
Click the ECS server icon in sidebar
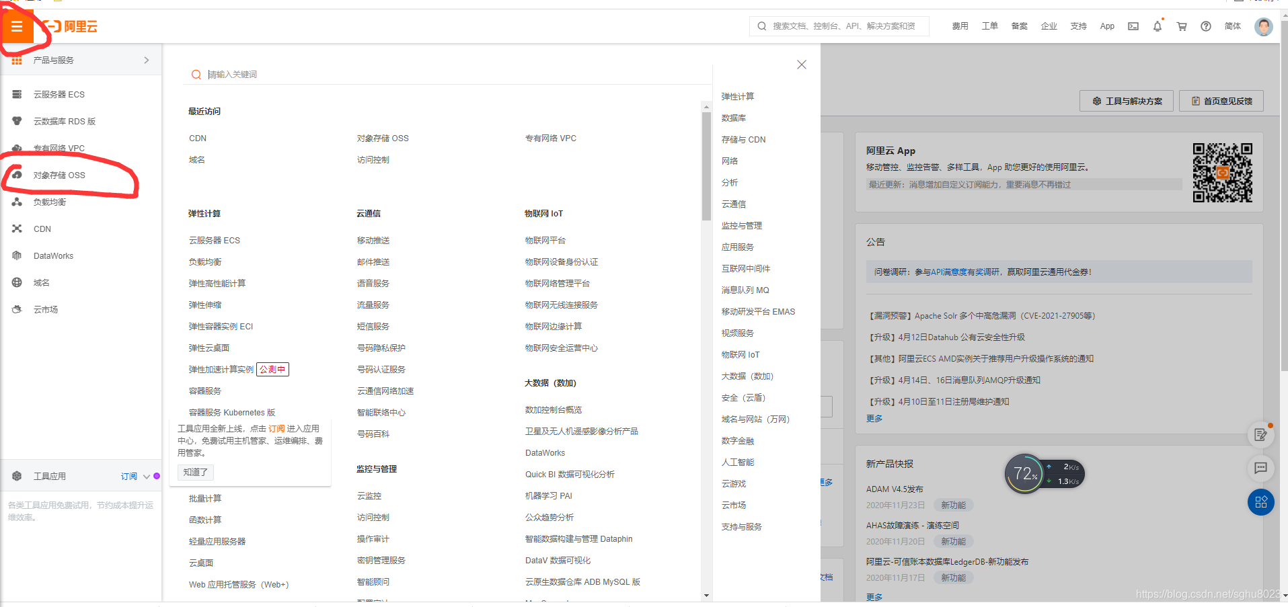pyautogui.click(x=17, y=95)
